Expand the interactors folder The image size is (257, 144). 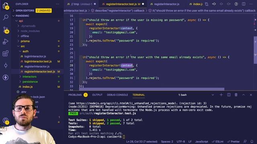coord(29,76)
